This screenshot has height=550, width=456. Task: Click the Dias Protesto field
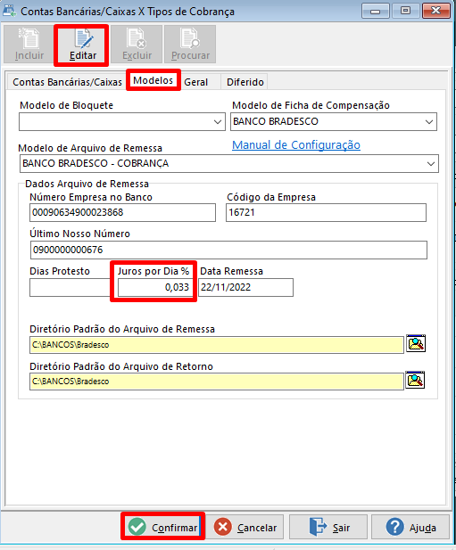point(70,288)
